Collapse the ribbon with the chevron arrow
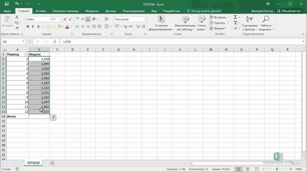Image resolution: width=307 pixels, height=172 pixels. click(x=303, y=34)
